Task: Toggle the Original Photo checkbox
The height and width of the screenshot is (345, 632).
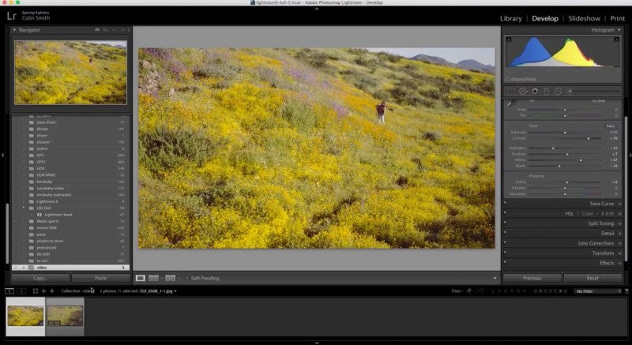Action: [507, 79]
